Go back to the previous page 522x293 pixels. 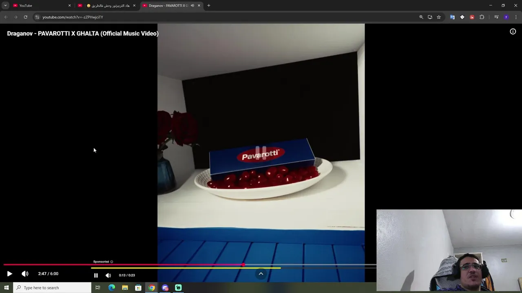click(x=6, y=17)
